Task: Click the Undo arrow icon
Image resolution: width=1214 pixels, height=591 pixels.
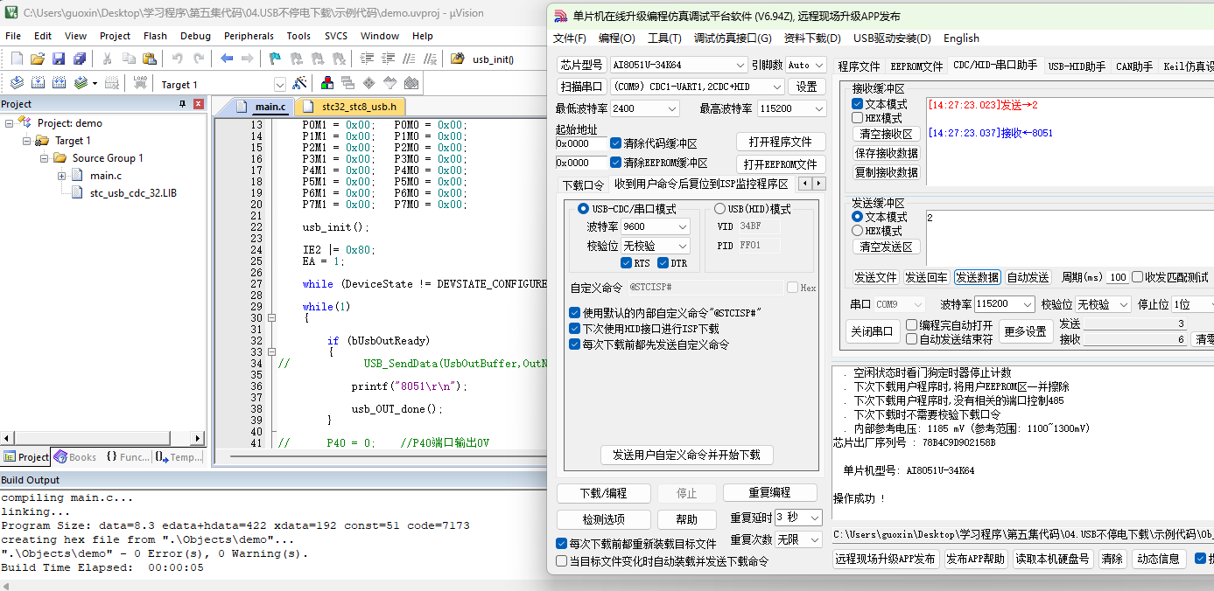Action: point(178,59)
